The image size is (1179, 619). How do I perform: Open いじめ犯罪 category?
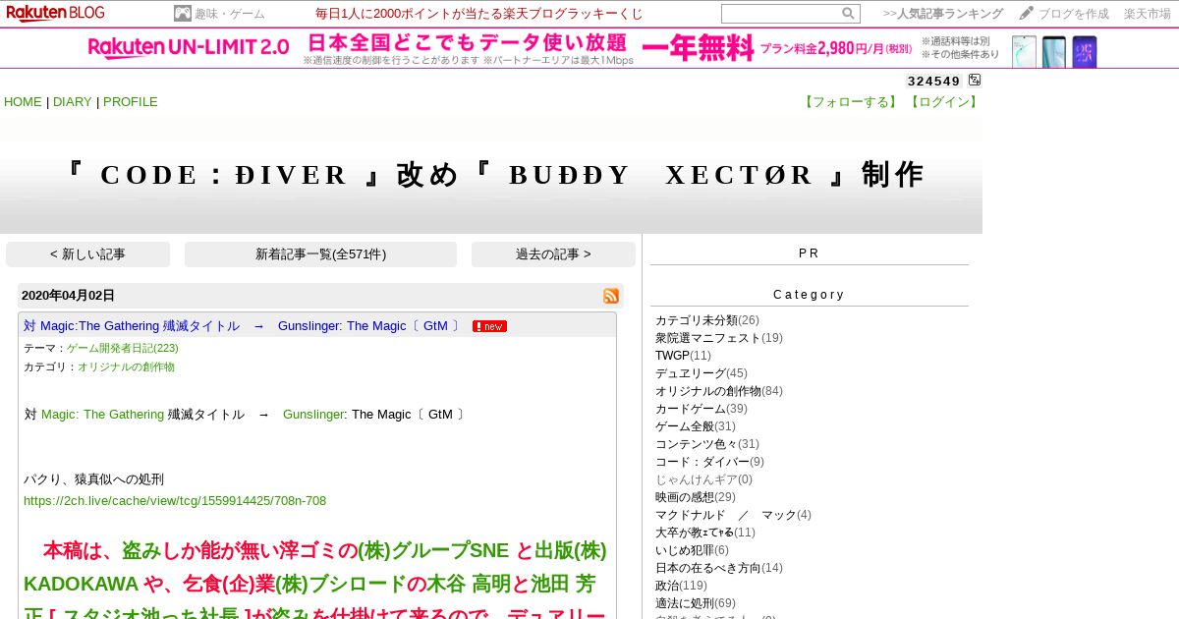[685, 550]
